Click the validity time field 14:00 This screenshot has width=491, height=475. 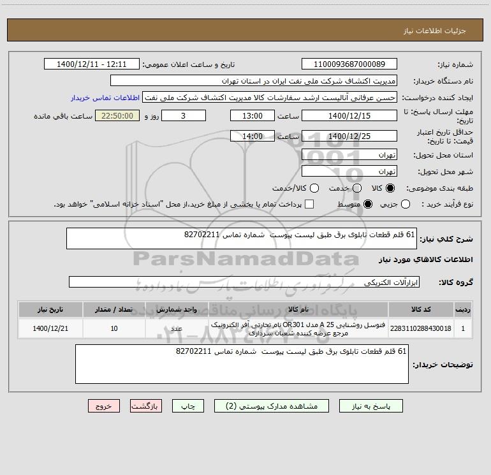(253, 136)
